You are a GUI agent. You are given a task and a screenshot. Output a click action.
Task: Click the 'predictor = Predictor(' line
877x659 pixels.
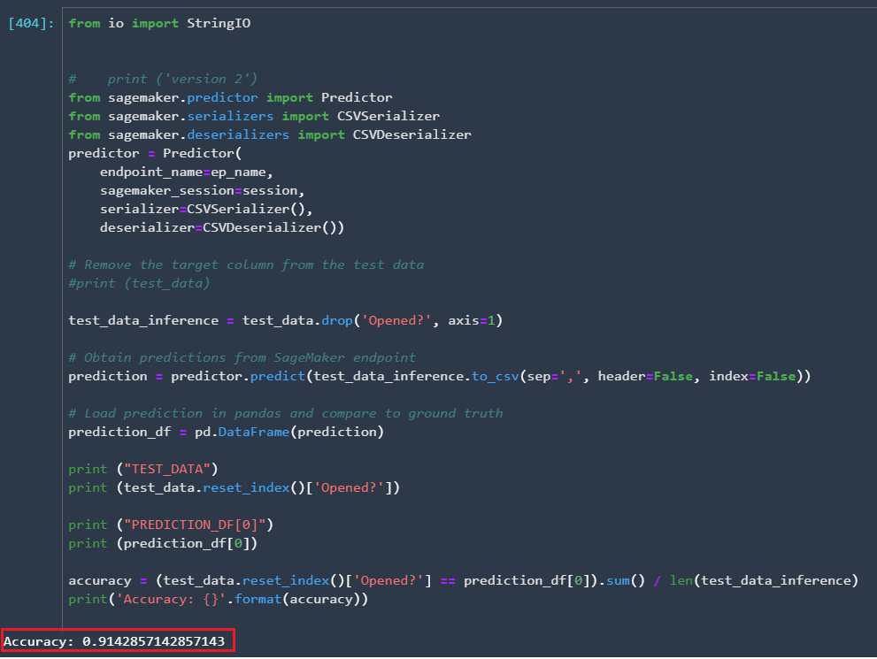pyautogui.click(x=155, y=153)
